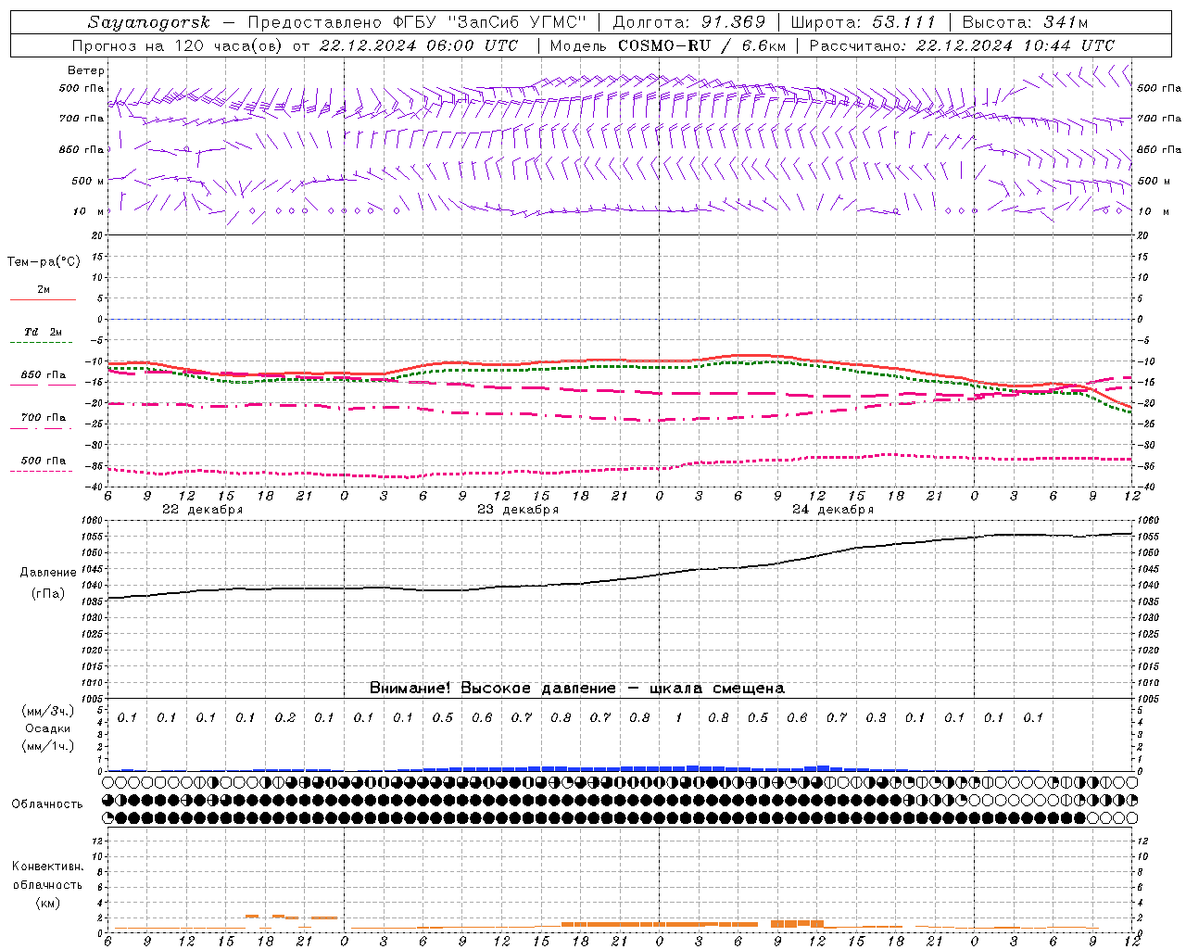Click the '(км)' convective cloud height unit

coord(47,903)
